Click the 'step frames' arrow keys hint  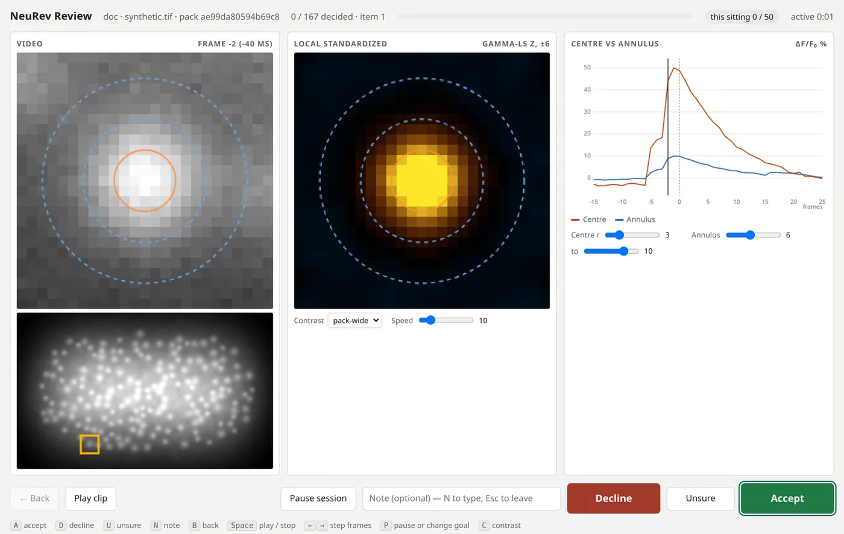(338, 526)
